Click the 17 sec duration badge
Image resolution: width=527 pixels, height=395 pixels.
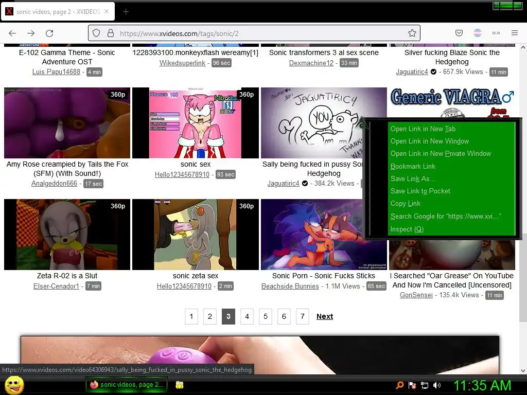93,184
